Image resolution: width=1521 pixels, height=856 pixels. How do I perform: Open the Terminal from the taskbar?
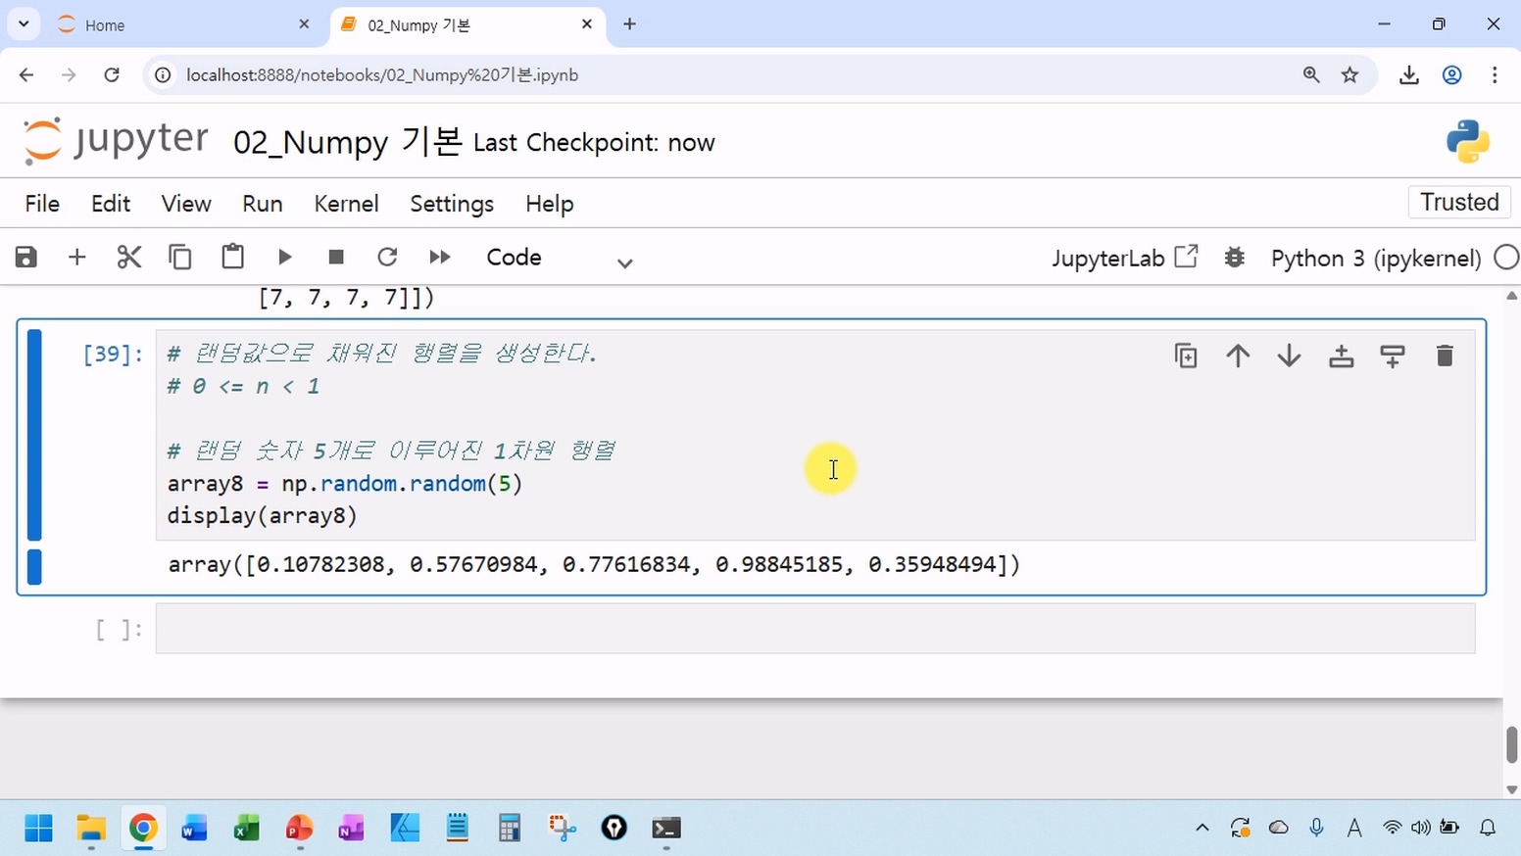pos(666,829)
